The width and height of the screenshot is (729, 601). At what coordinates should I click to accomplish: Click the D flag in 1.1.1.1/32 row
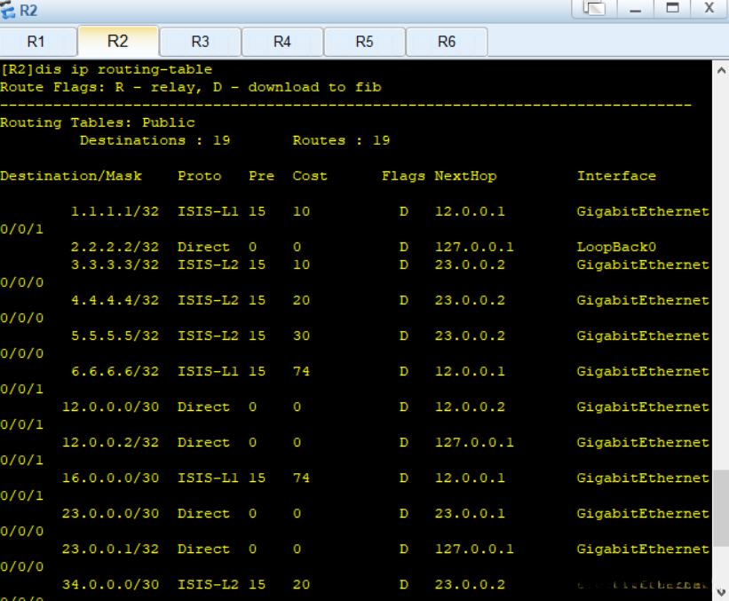pos(404,211)
